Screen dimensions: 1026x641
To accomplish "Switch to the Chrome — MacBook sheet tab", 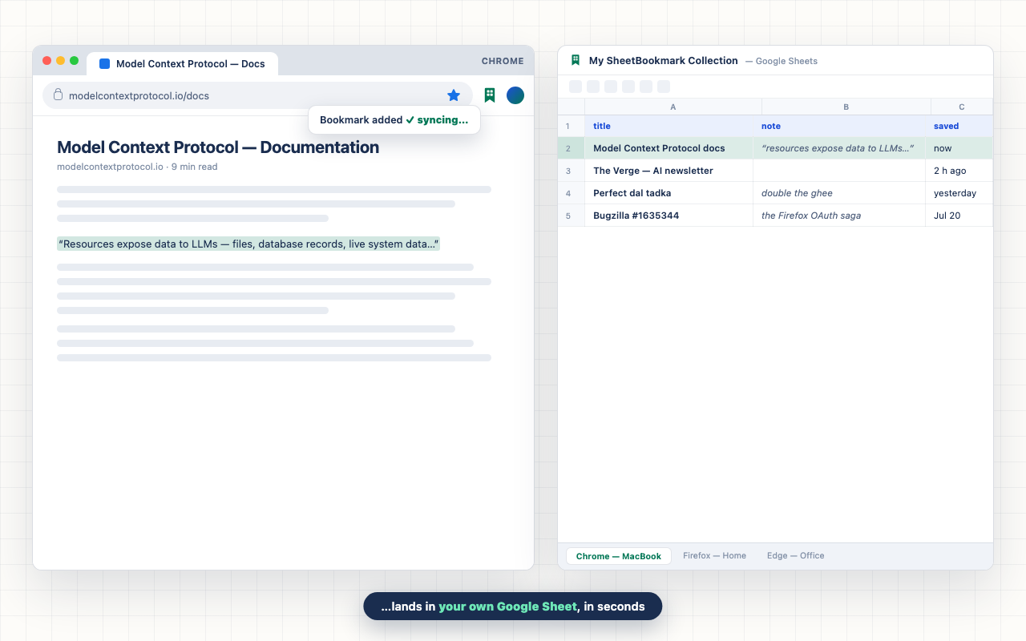I will coord(619,556).
